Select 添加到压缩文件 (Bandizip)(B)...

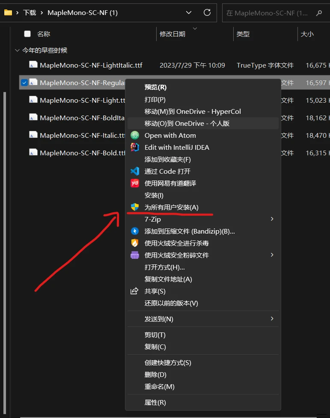coord(203,231)
